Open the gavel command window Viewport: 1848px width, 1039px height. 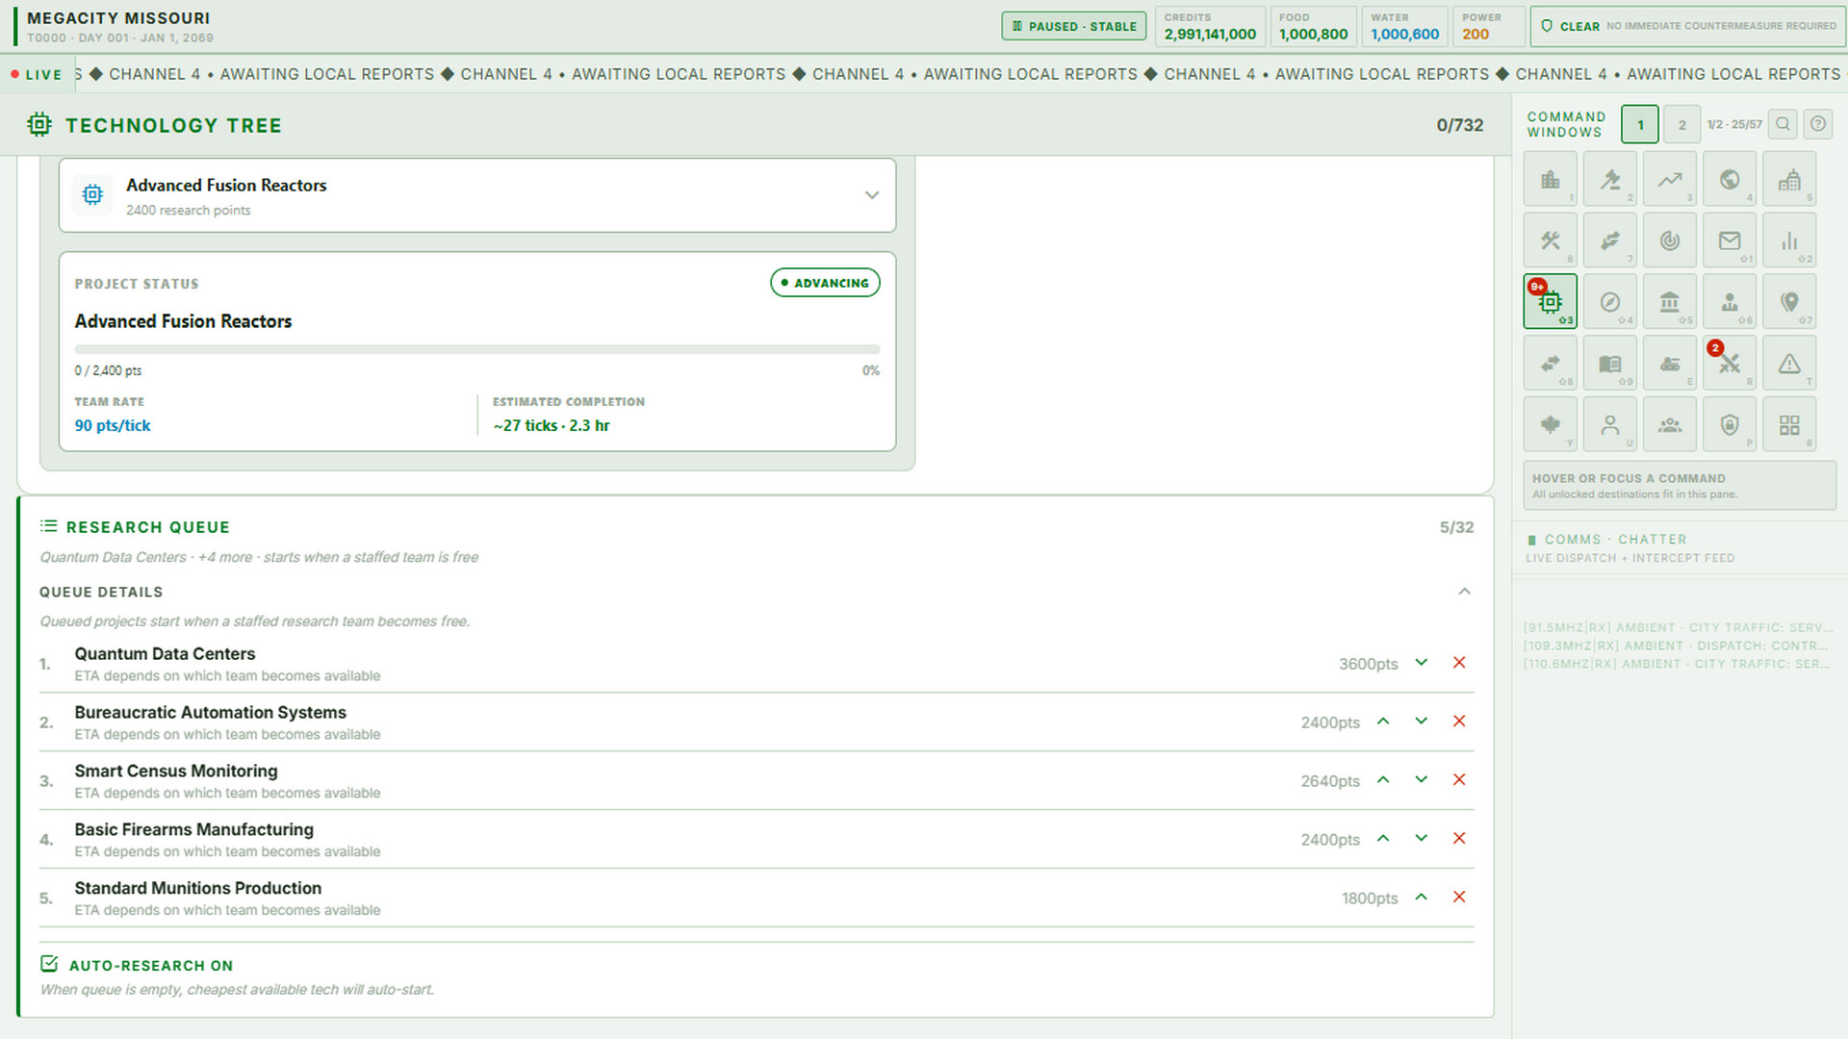(x=1610, y=179)
